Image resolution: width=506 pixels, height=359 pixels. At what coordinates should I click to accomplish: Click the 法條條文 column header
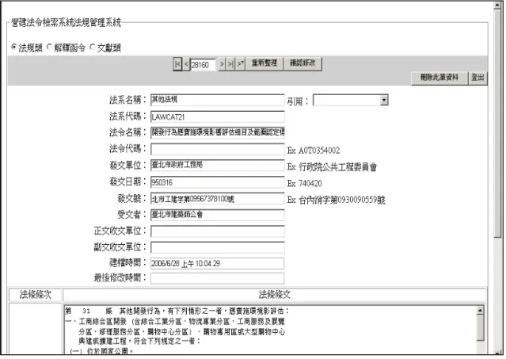(x=275, y=295)
